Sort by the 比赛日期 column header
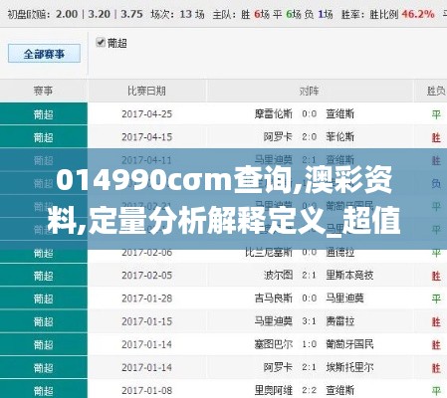Viewport: 447px width, 398px height. pos(146,91)
